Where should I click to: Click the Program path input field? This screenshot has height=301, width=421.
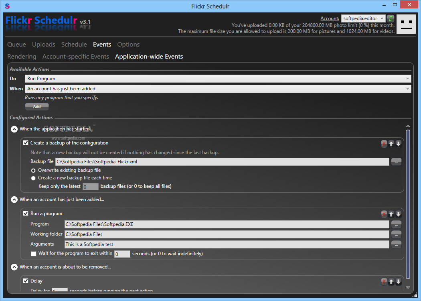pos(227,224)
